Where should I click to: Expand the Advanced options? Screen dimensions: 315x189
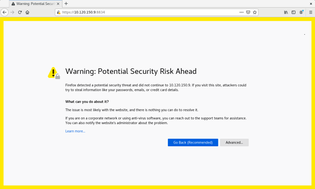click(x=234, y=143)
